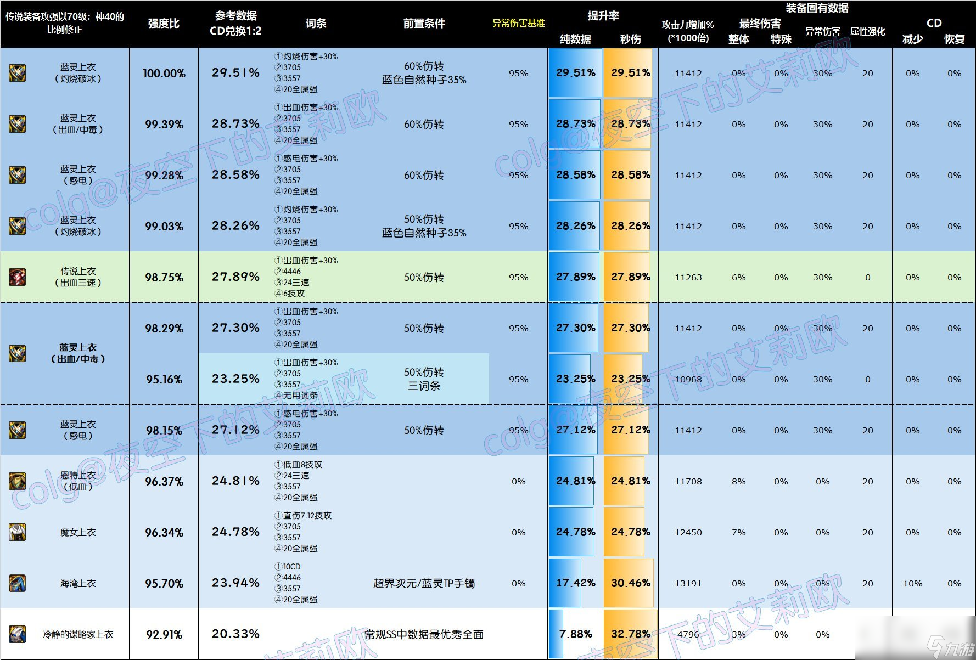
Task: Click the 超界次元/蓝灵TP手镯 condition cell
Action: (x=424, y=583)
